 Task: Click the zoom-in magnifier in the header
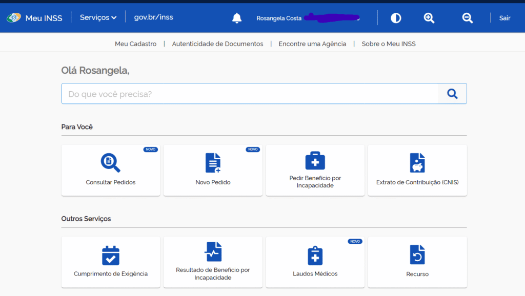pos(429,17)
